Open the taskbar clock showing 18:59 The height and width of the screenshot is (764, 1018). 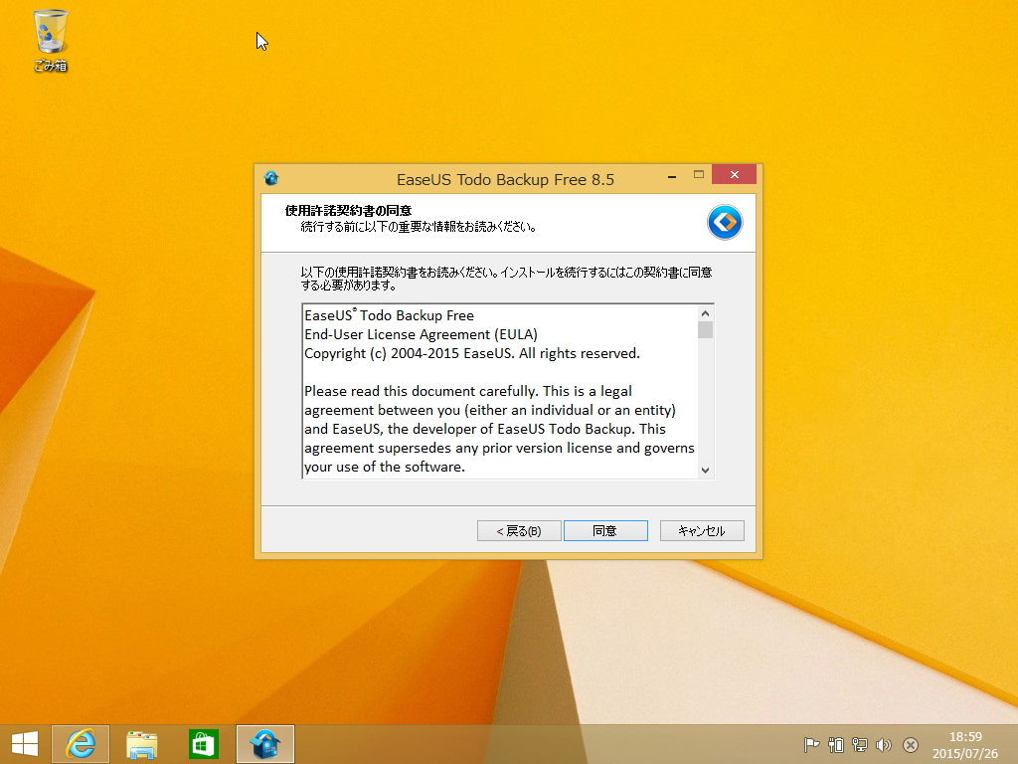[965, 745]
